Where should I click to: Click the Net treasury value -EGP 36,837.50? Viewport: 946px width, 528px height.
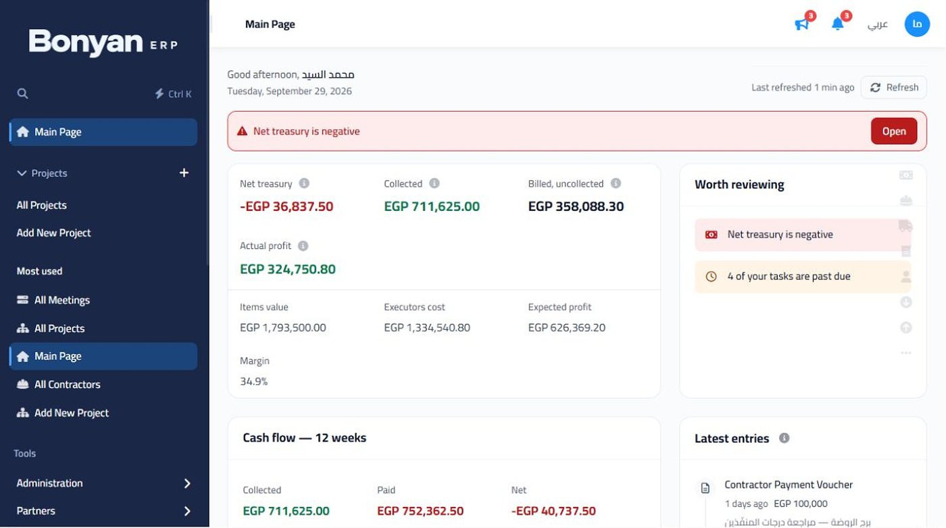click(x=287, y=207)
